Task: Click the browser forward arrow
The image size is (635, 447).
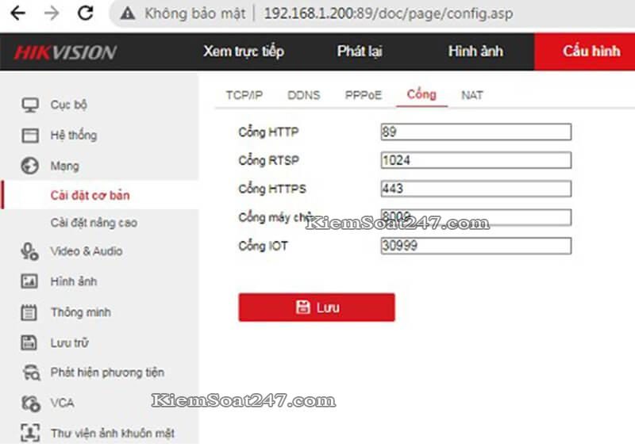Action: coord(52,13)
